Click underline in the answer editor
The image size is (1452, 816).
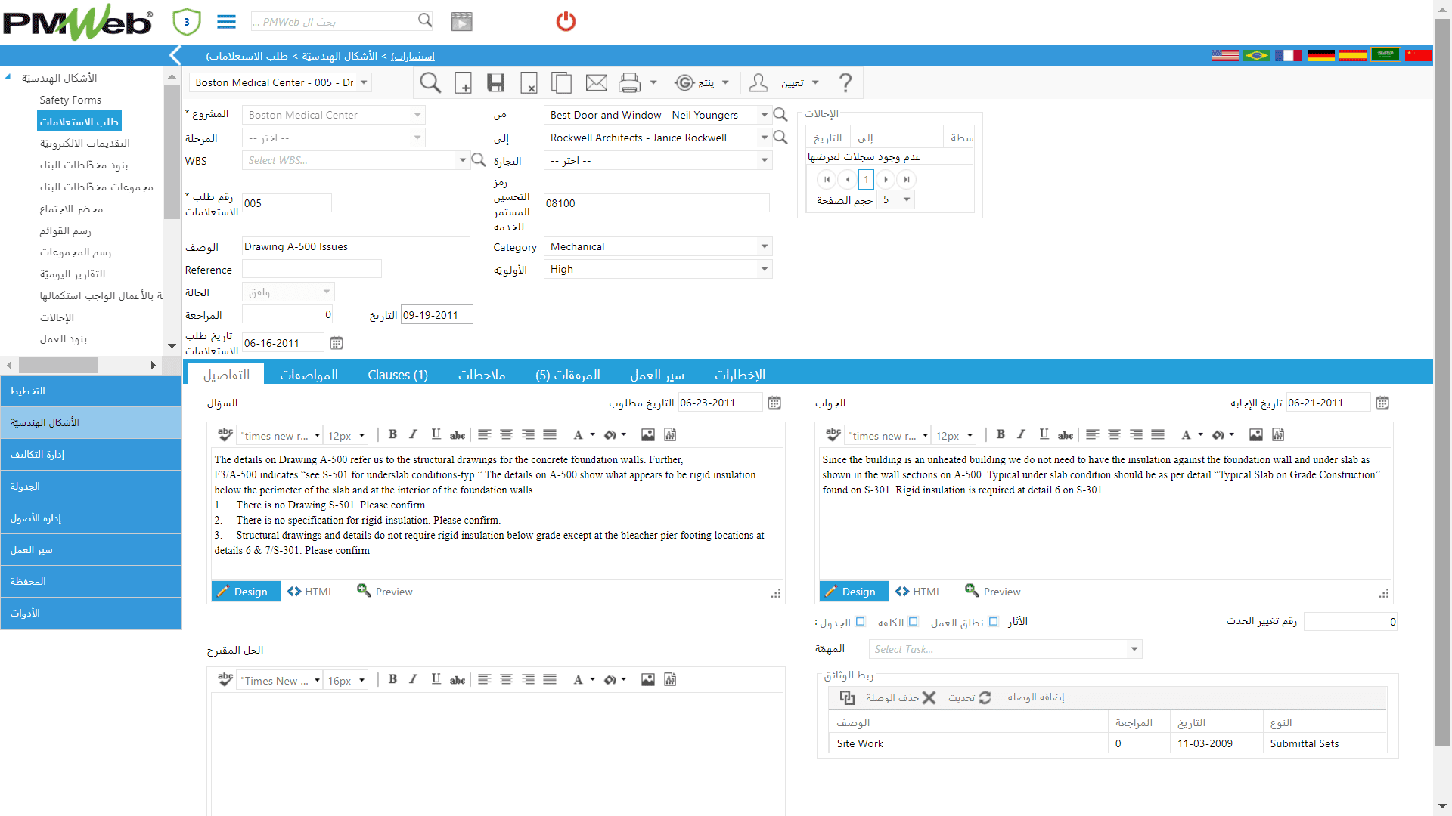(1044, 434)
